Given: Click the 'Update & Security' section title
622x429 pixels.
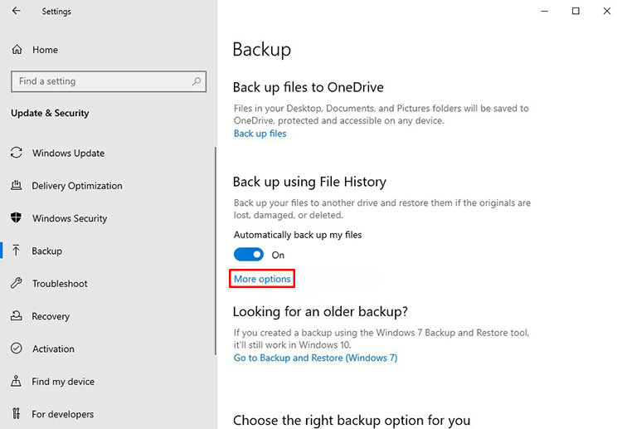Looking at the screenshot, I should click(x=50, y=113).
